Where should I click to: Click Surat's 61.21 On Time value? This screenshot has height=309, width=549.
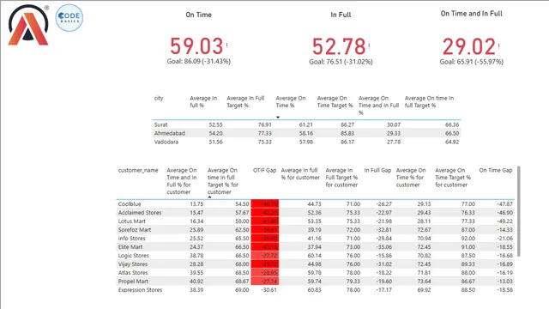tap(306, 124)
